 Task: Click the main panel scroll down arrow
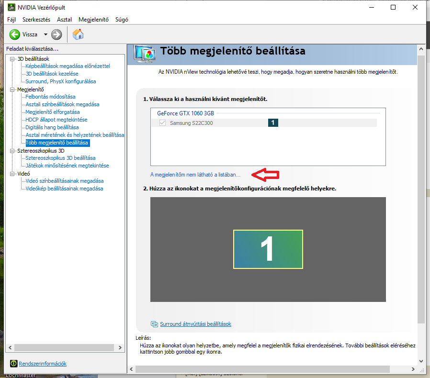tap(421, 361)
